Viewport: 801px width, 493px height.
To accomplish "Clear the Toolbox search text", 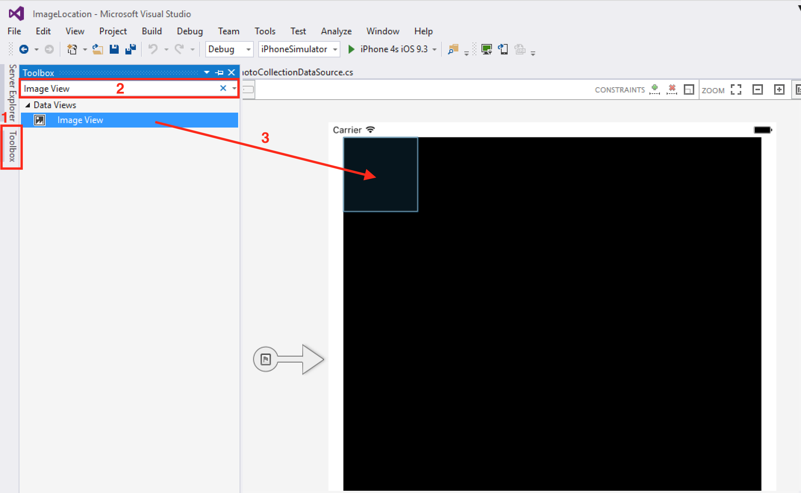I will click(x=223, y=88).
